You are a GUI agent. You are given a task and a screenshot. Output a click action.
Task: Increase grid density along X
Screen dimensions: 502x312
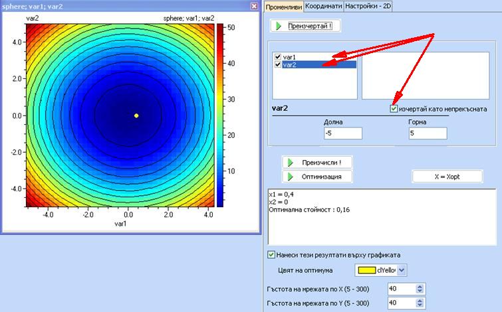tap(419, 287)
